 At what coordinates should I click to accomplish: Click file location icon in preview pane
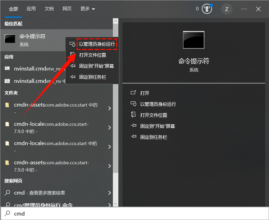tap(133, 114)
